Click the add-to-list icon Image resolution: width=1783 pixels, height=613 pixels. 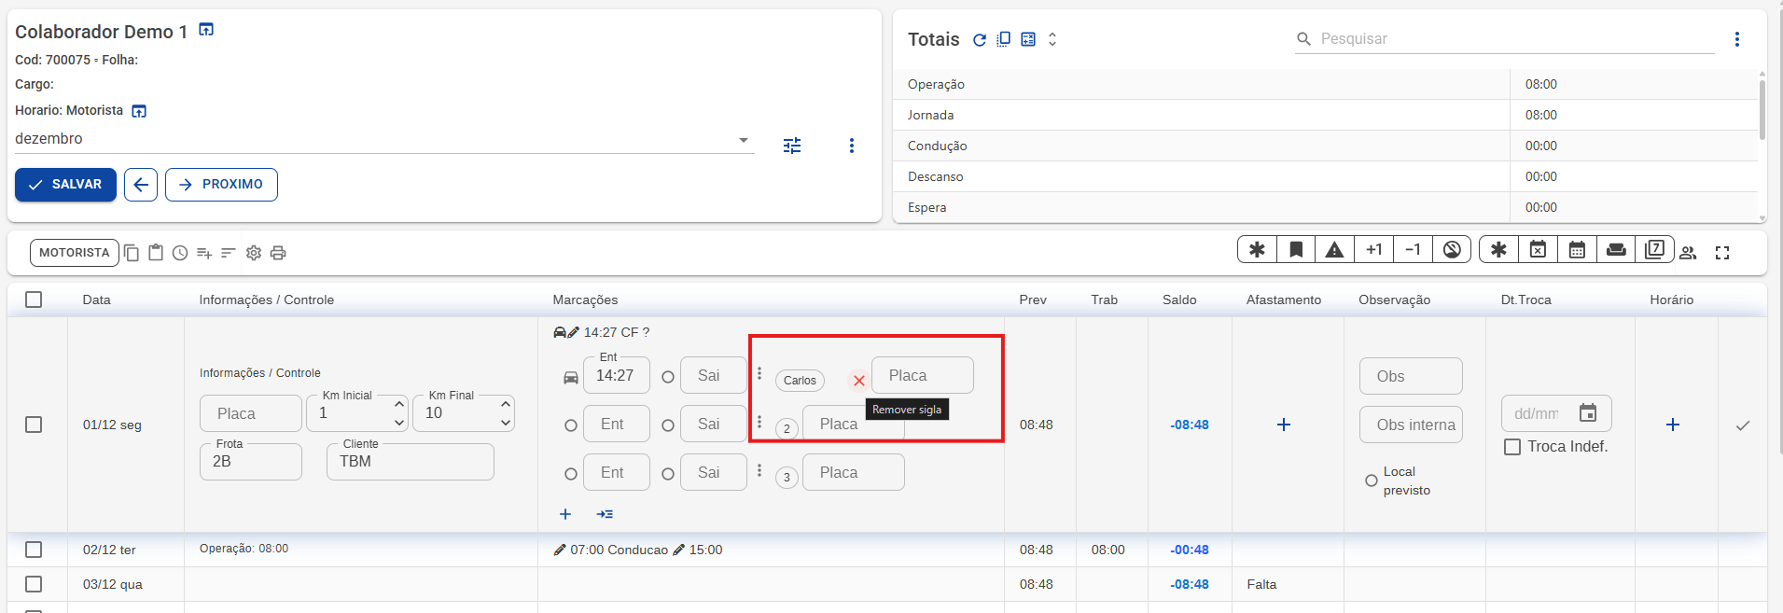coord(204,253)
